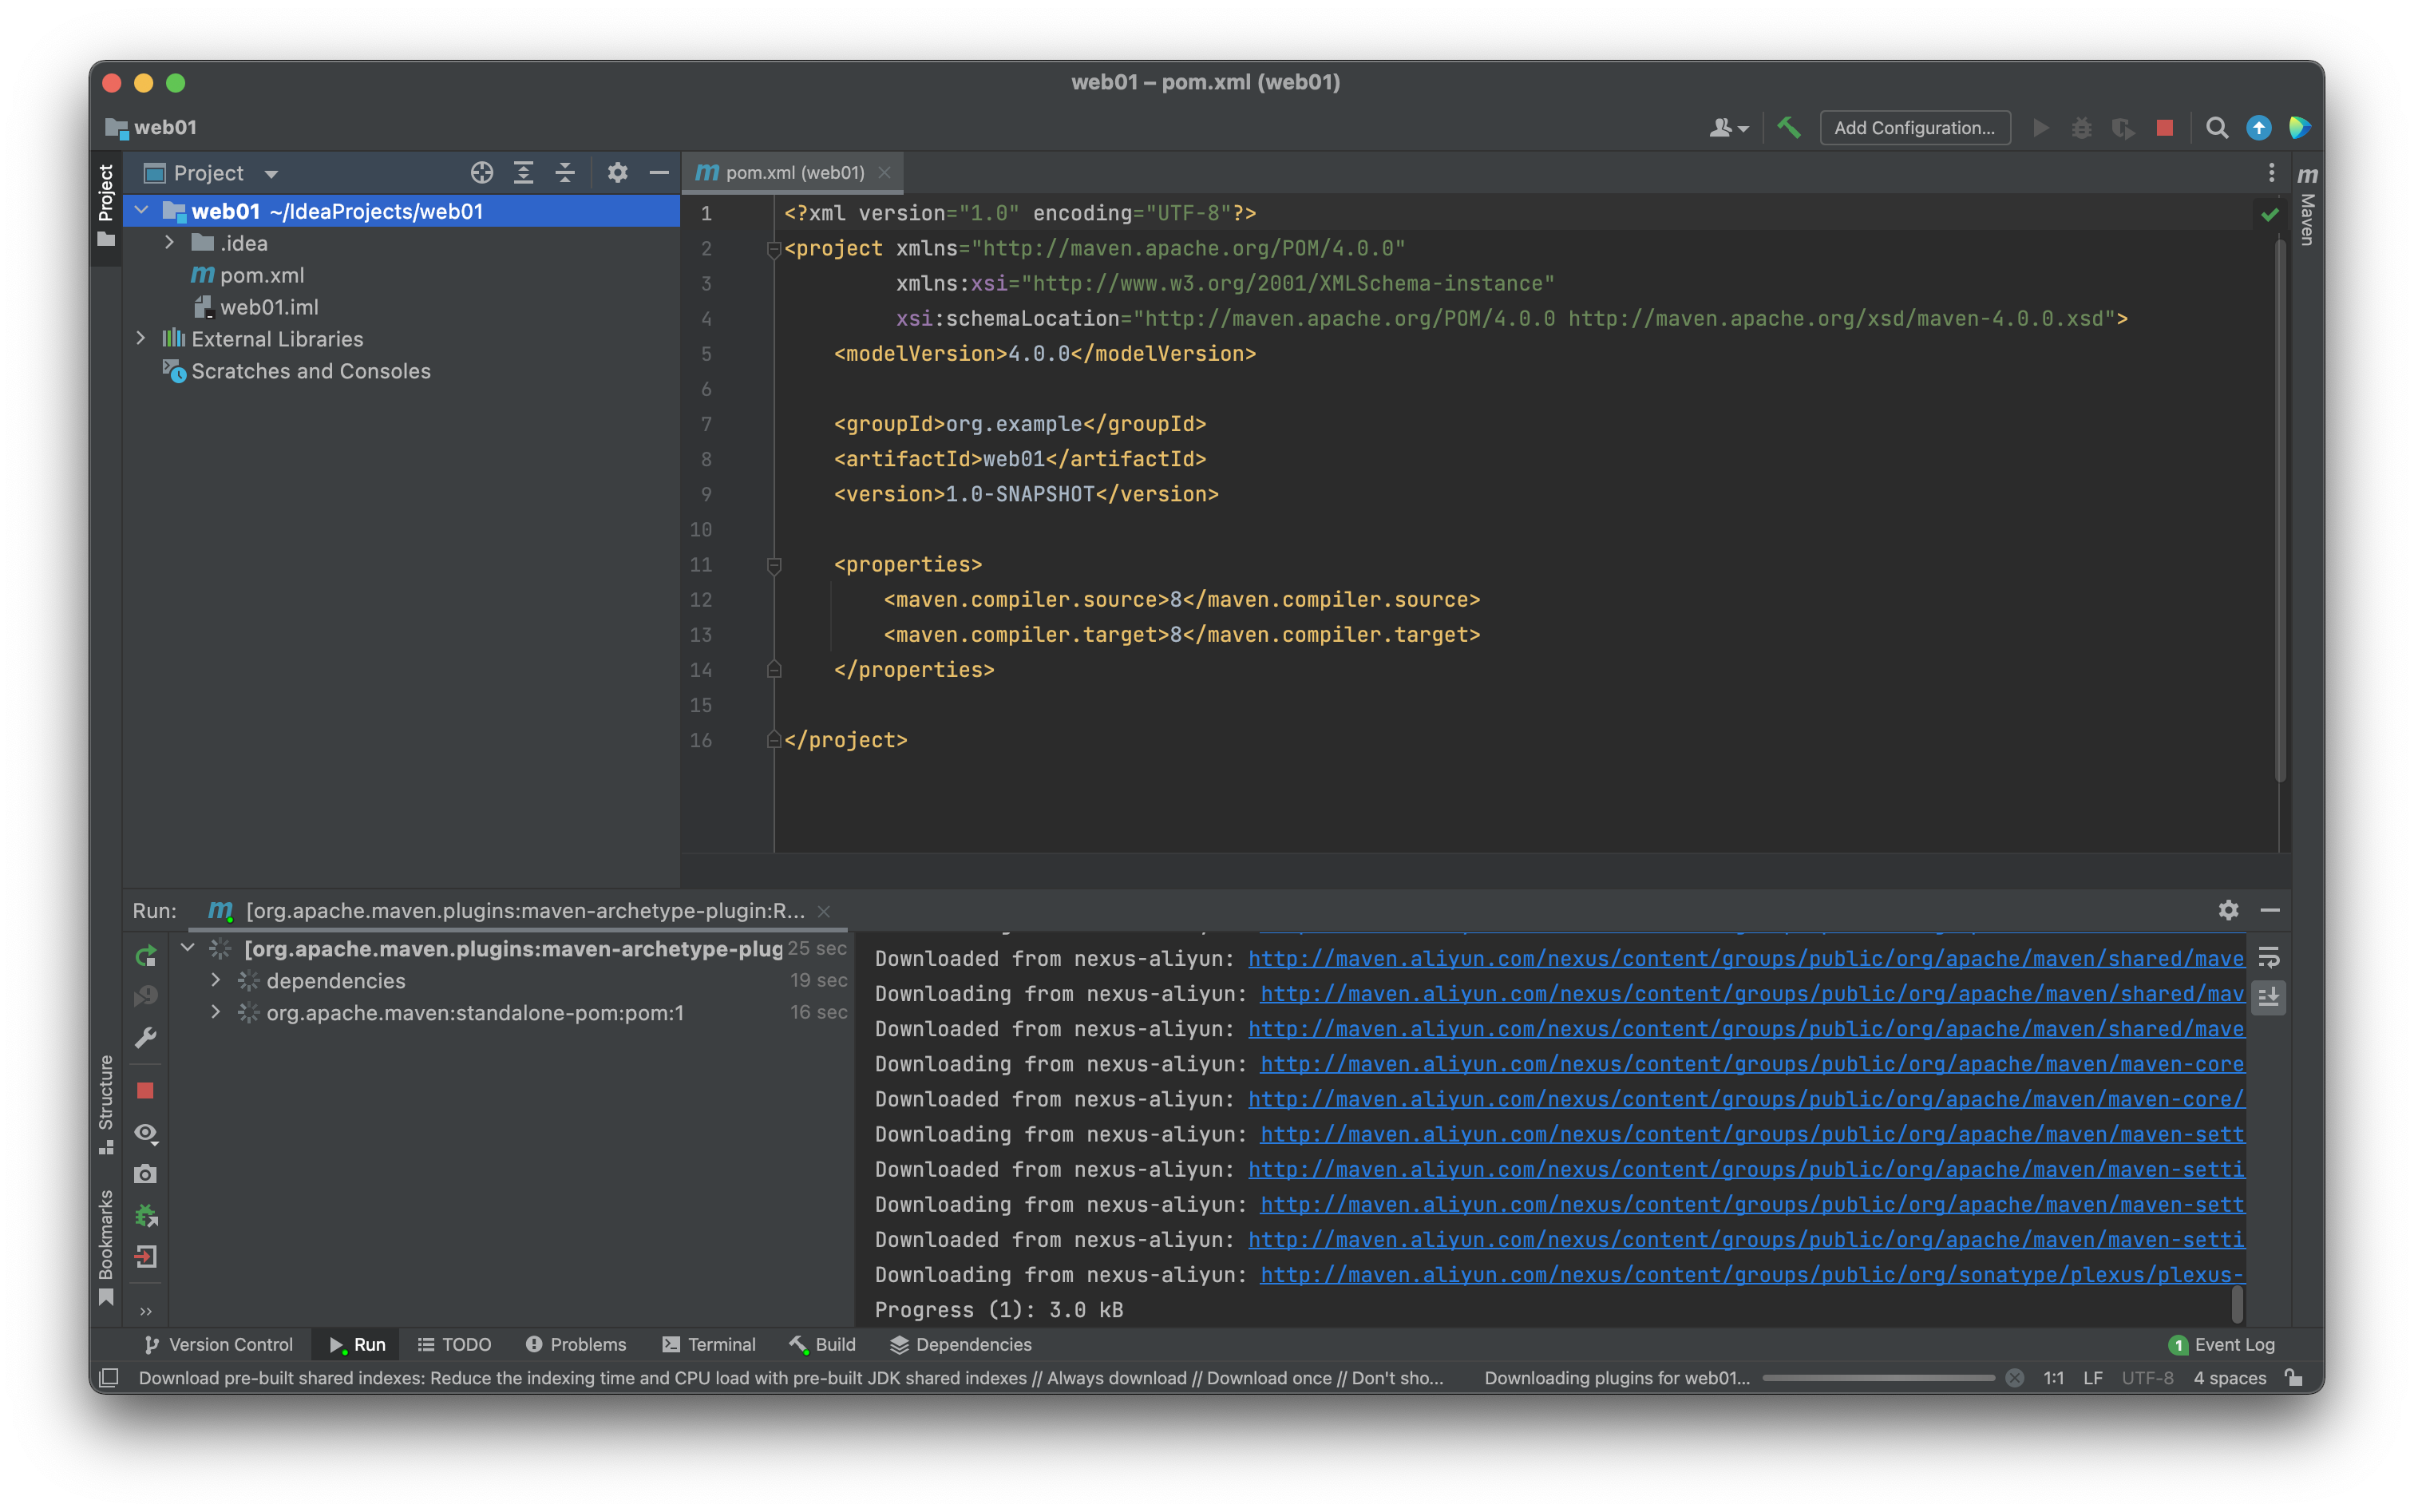Expand the dependencies run node
This screenshot has height=1512, width=2414.
click(x=215, y=981)
